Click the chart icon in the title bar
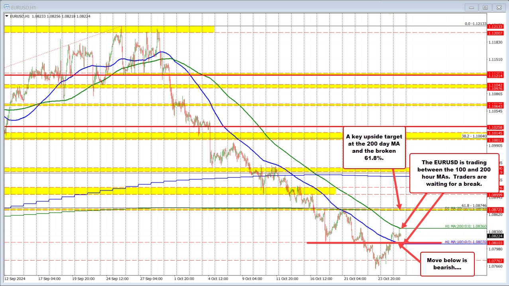The width and height of the screenshot is (509, 286). (x=7, y=7)
